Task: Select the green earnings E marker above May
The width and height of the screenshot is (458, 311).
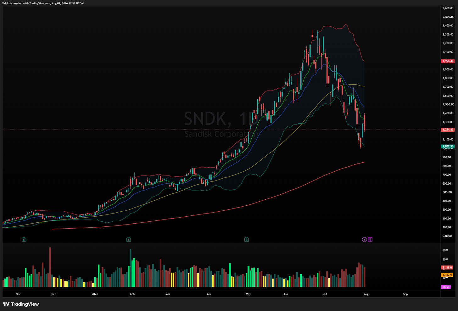Action: [x=247, y=240]
